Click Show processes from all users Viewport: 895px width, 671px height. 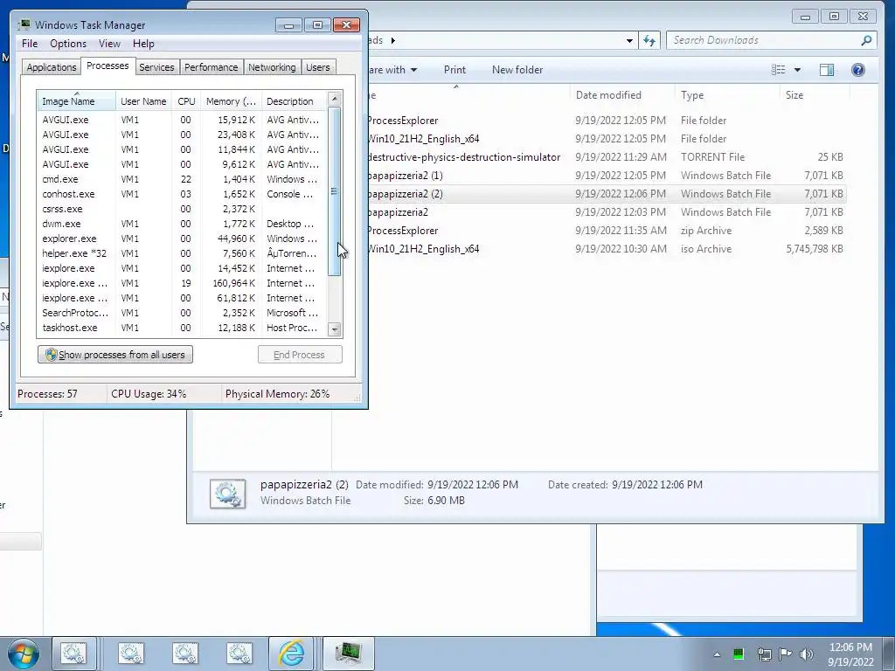(x=115, y=355)
